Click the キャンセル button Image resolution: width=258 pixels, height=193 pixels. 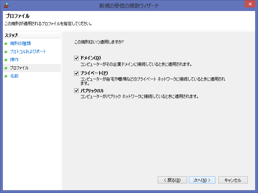click(x=233, y=180)
